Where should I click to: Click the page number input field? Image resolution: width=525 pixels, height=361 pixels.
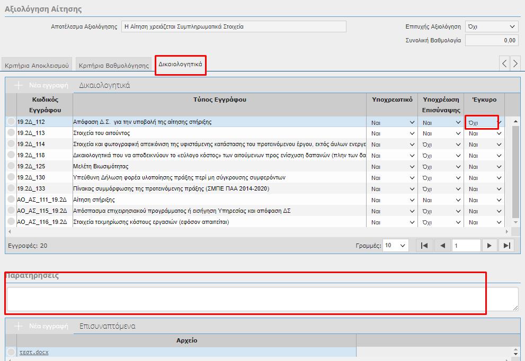[x=466, y=246]
